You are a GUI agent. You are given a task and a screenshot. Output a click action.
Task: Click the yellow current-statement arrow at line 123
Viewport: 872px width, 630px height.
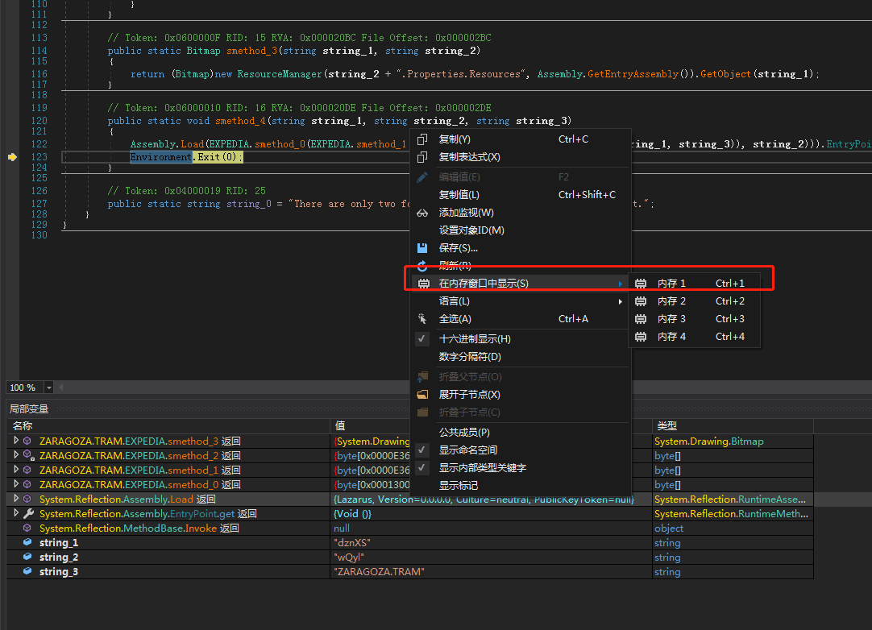point(12,157)
